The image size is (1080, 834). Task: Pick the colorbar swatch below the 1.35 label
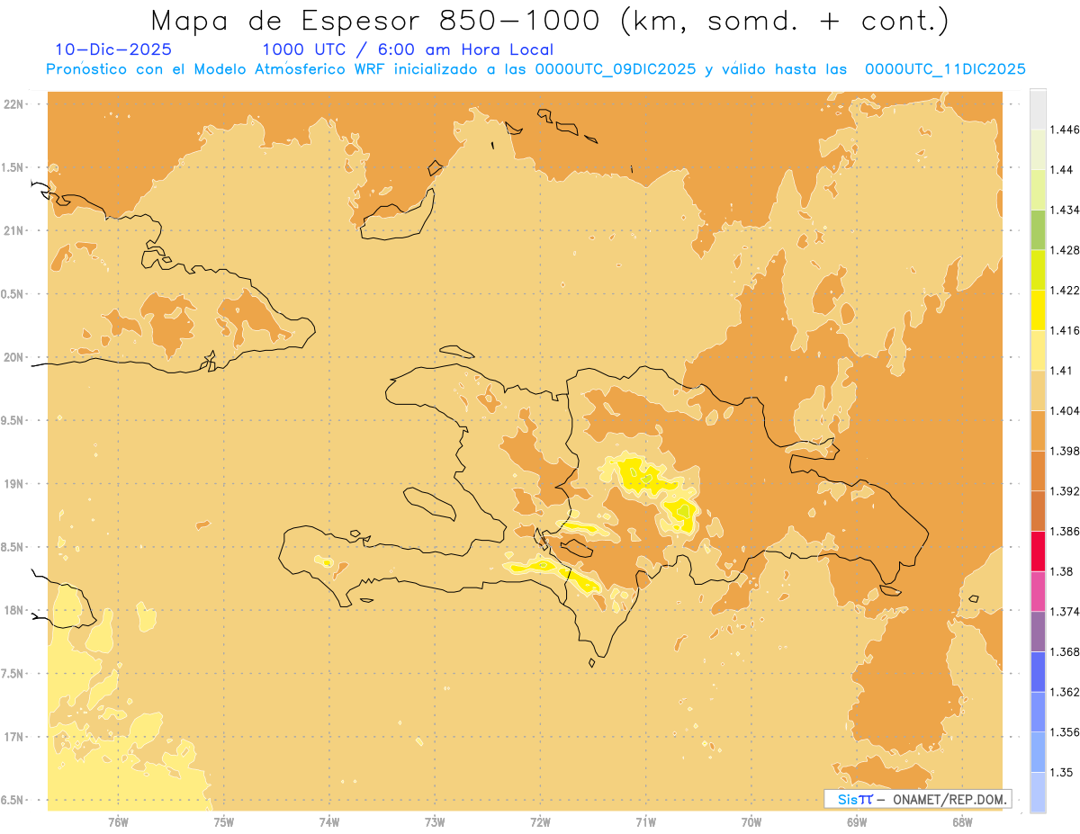pos(1038,792)
